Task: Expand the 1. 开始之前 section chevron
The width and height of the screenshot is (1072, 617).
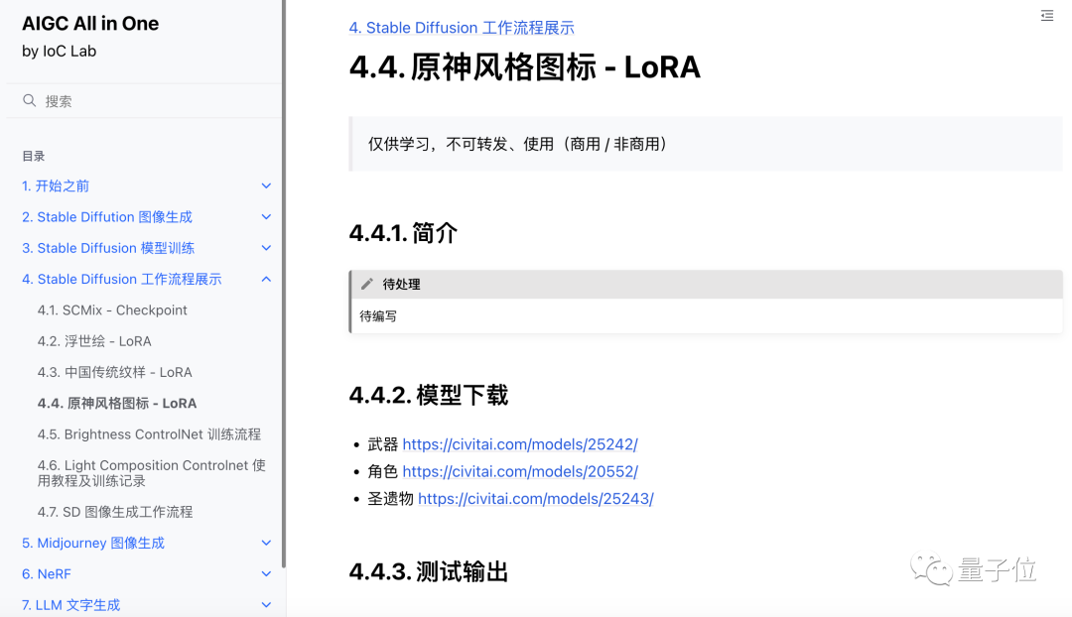Action: (266, 186)
